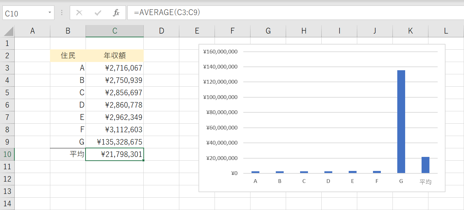This screenshot has height=210, width=464.
Task: Click the Cancel X icon in formula bar
Action: [79, 13]
